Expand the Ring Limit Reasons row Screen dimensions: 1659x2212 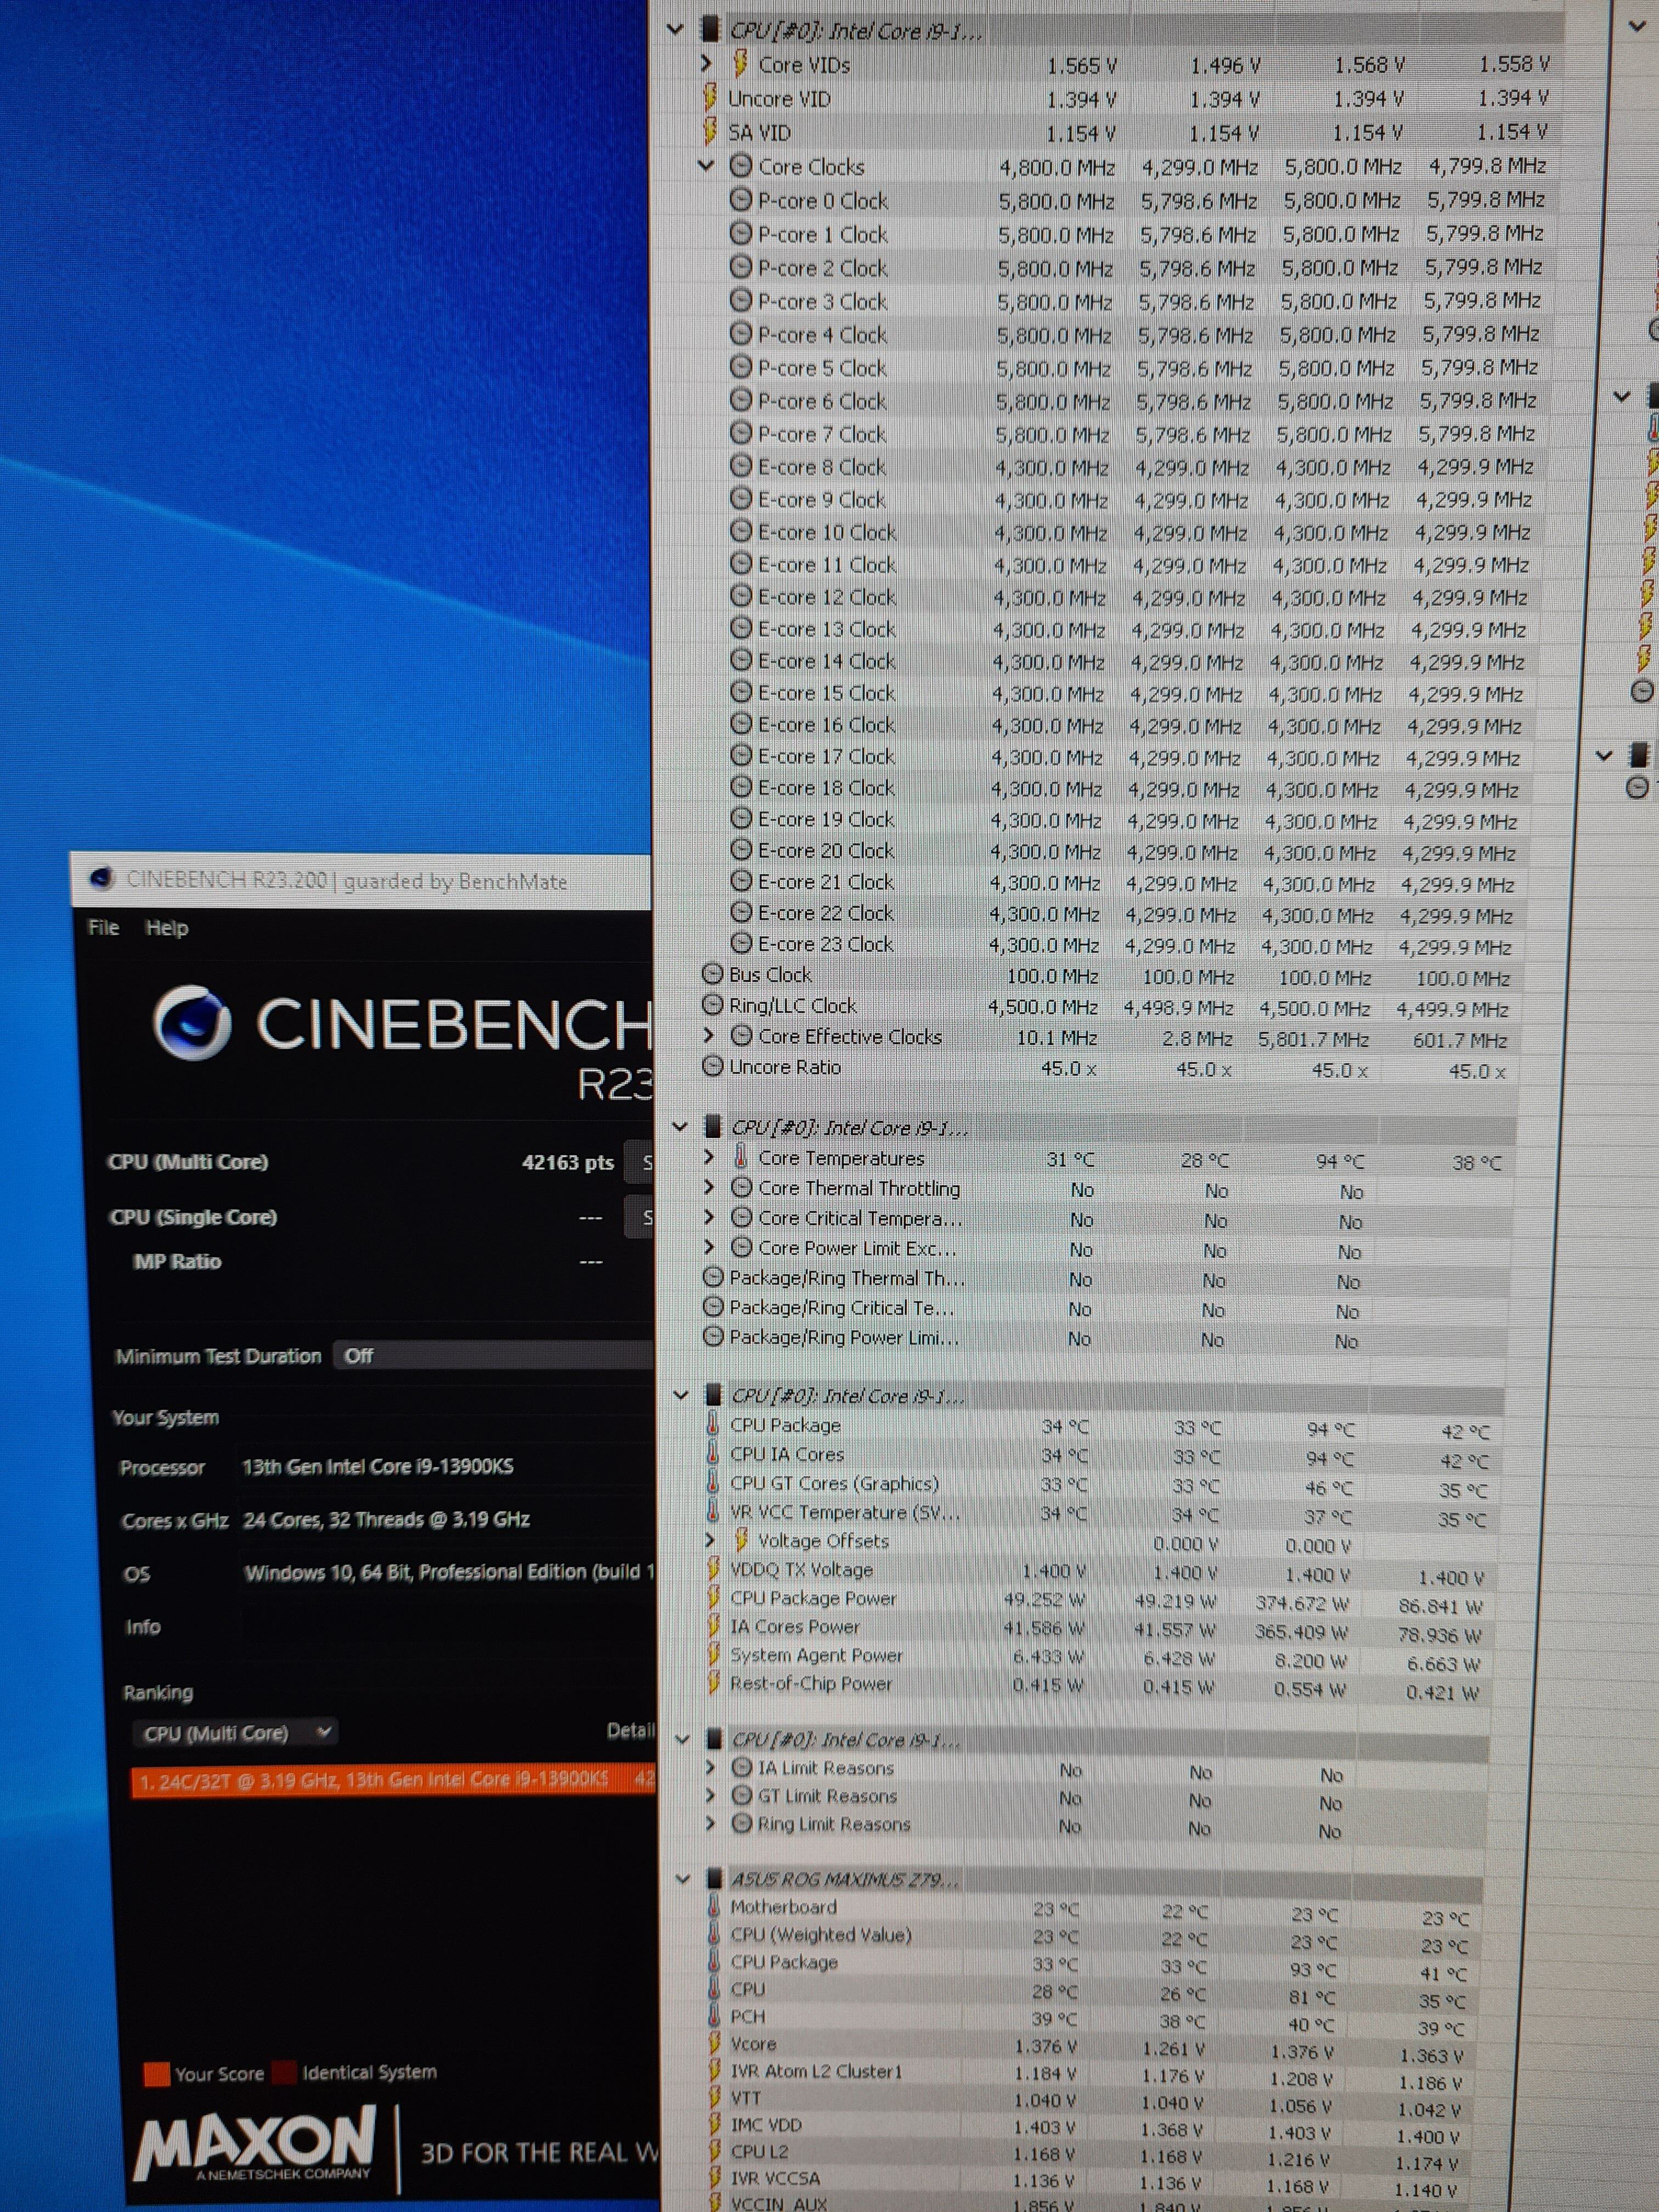pyautogui.click(x=710, y=1823)
